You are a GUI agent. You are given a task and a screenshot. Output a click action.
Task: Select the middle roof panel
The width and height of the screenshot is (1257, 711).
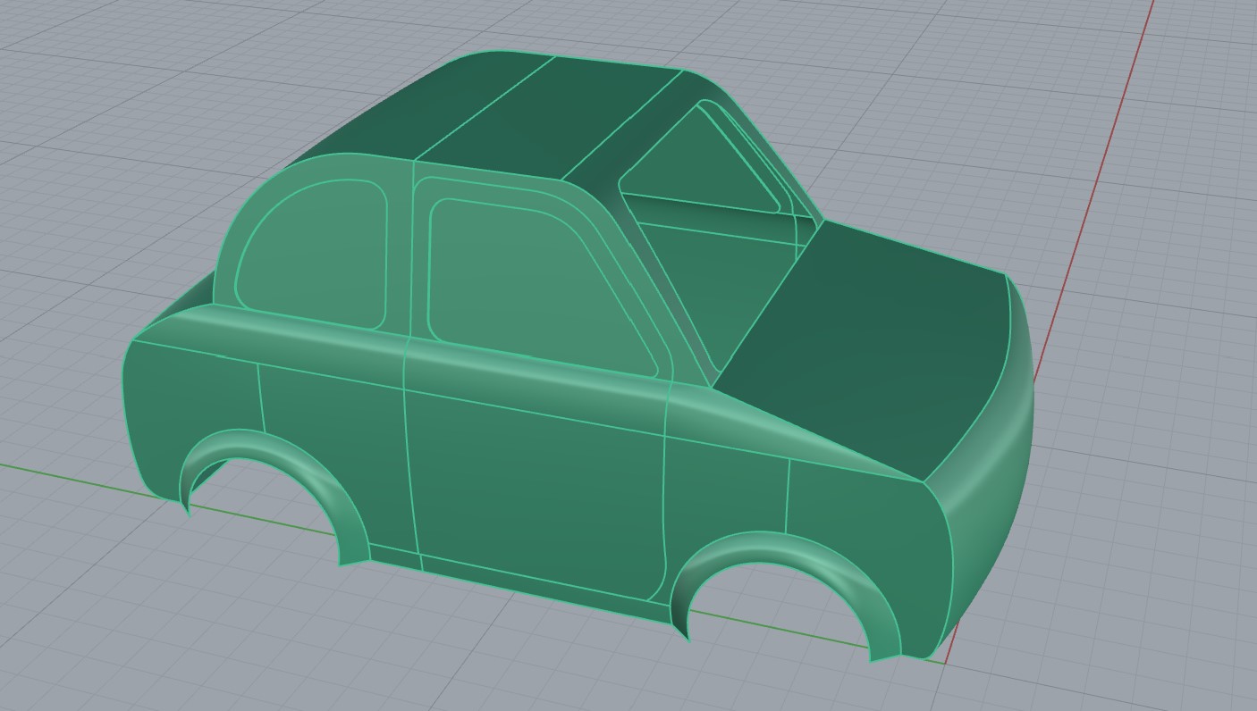[x=550, y=116]
